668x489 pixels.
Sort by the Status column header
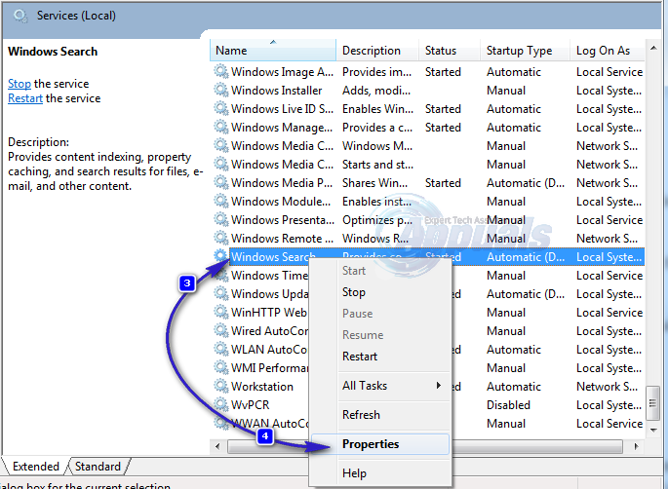[x=450, y=51]
